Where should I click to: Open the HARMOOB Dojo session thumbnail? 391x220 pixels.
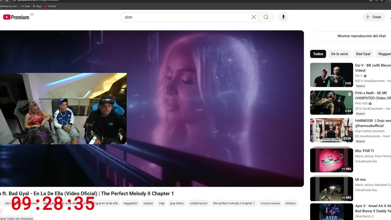tap(331, 130)
